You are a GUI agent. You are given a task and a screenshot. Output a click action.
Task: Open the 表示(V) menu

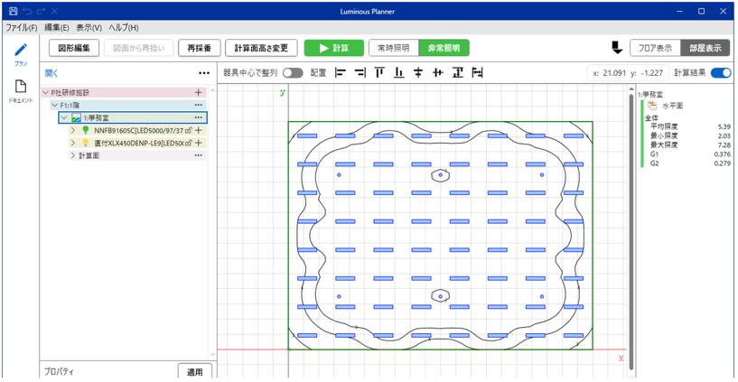click(x=89, y=28)
